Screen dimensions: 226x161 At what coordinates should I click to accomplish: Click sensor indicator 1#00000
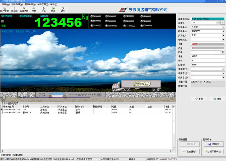tap(96, 16)
